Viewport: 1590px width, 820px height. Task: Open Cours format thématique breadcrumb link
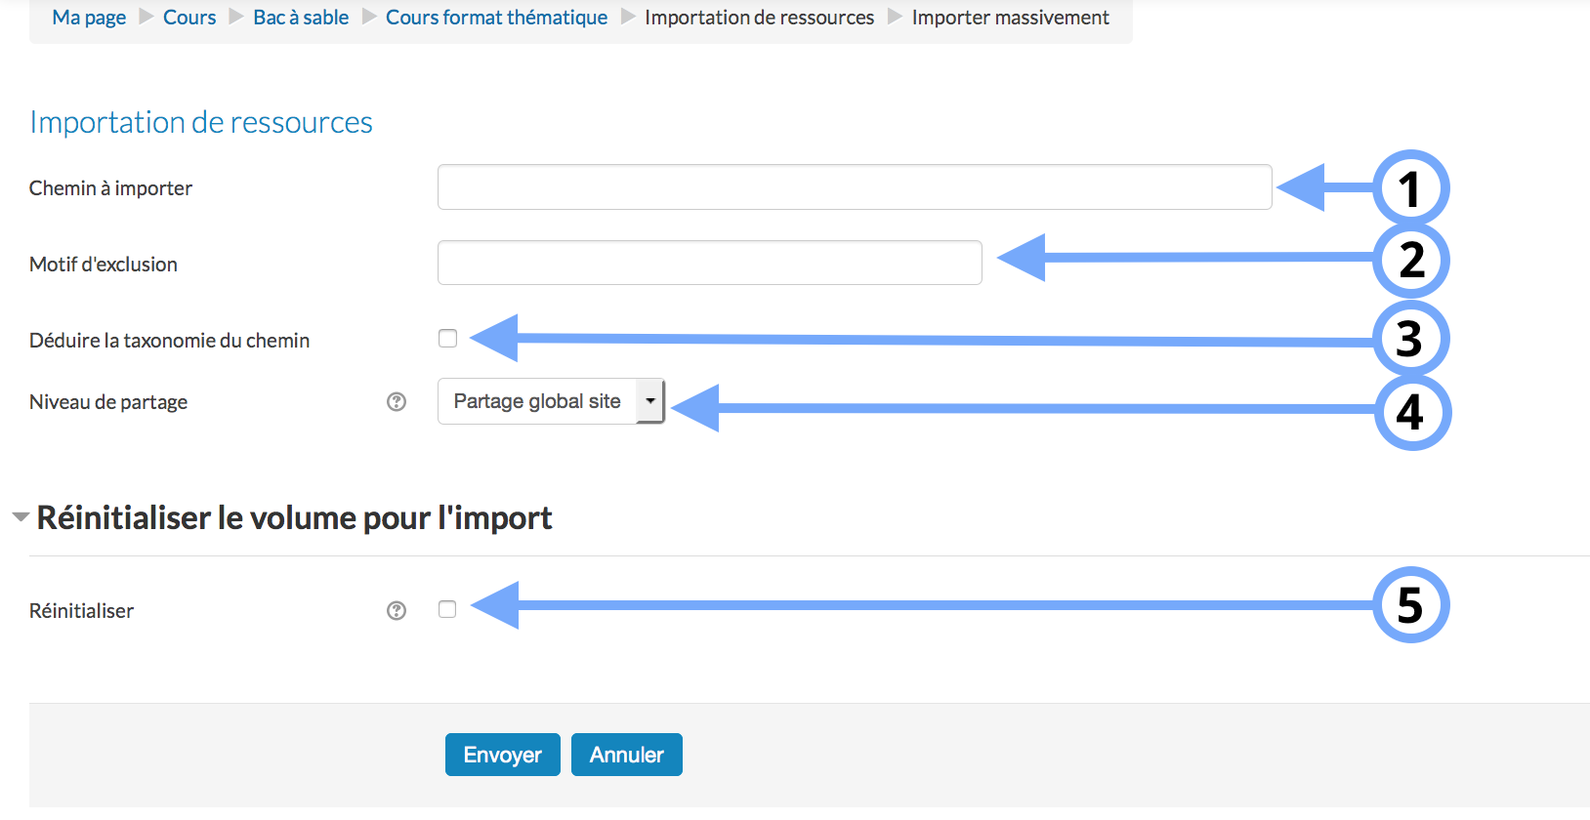tap(496, 18)
